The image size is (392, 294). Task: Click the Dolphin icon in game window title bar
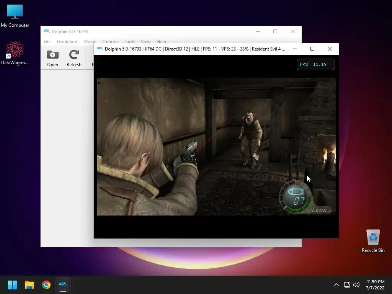point(100,49)
